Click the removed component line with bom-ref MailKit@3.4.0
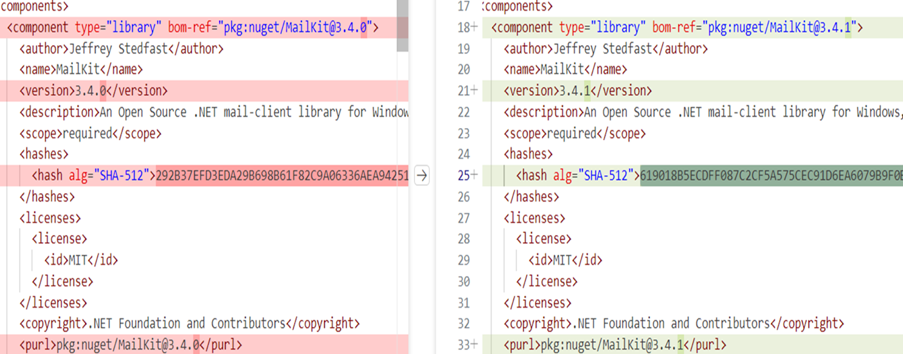Viewport: 903px width, 354px height. point(204,28)
